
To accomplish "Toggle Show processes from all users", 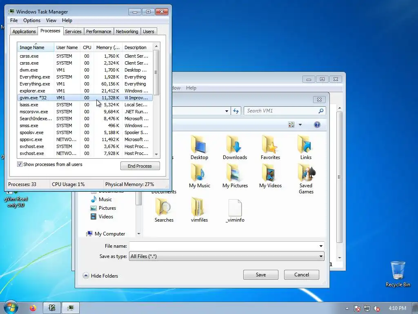I will 20,164.
